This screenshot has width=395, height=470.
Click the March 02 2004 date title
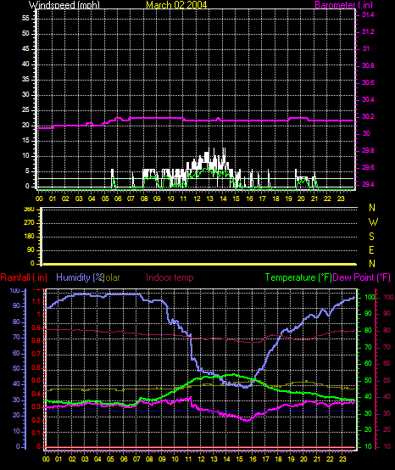176,5
